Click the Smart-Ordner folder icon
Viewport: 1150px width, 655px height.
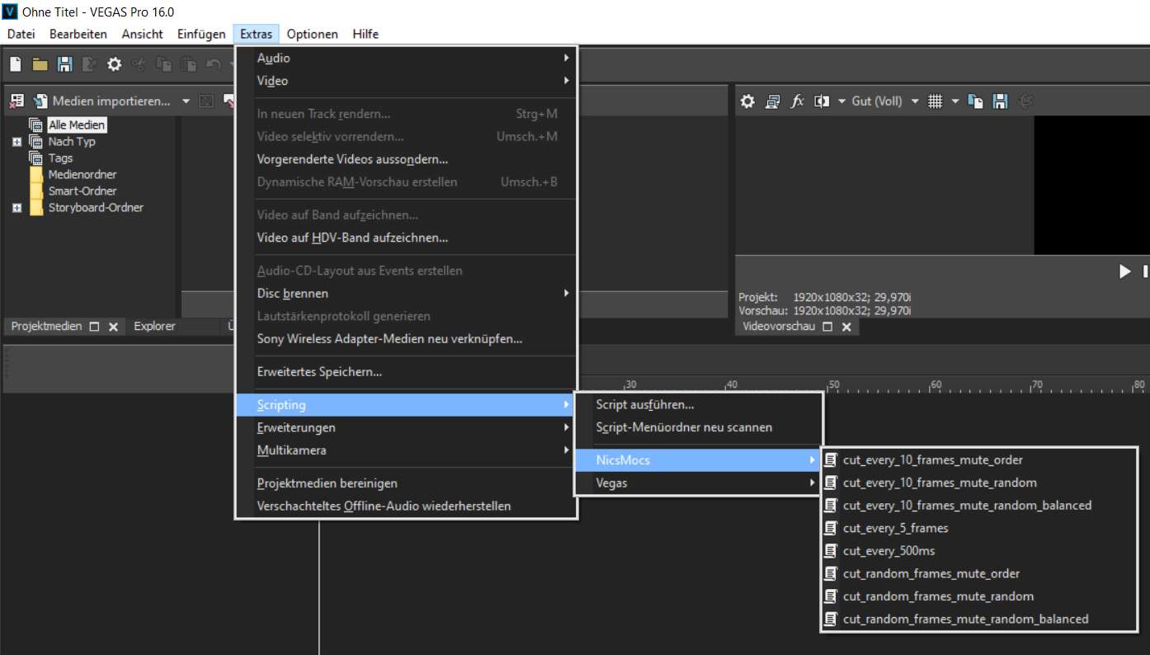pyautogui.click(x=36, y=191)
